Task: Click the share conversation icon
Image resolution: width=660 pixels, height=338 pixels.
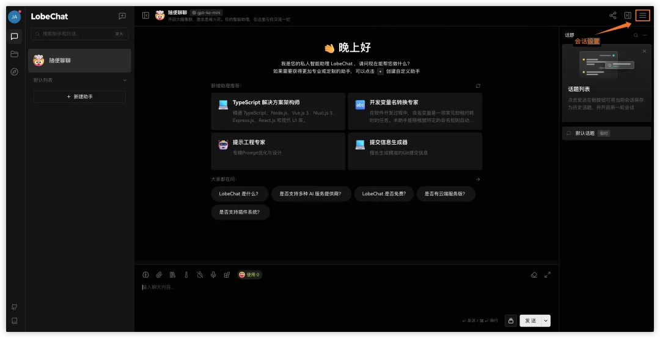Action: 613,15
